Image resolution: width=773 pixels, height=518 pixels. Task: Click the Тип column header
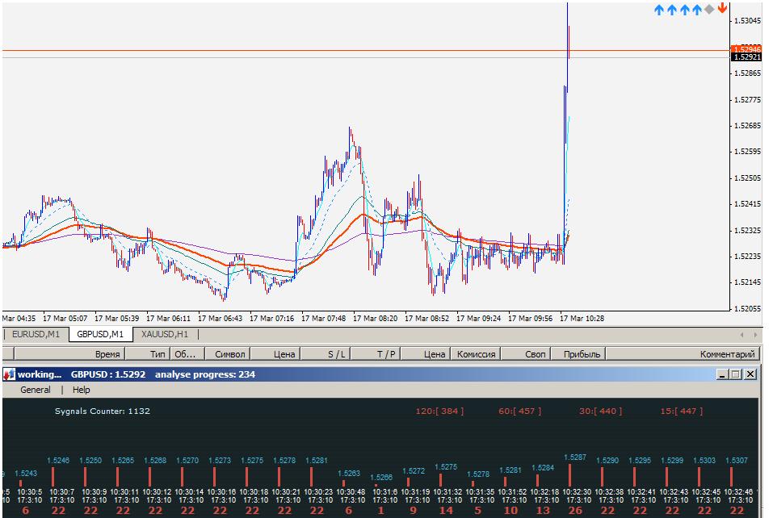(x=148, y=354)
